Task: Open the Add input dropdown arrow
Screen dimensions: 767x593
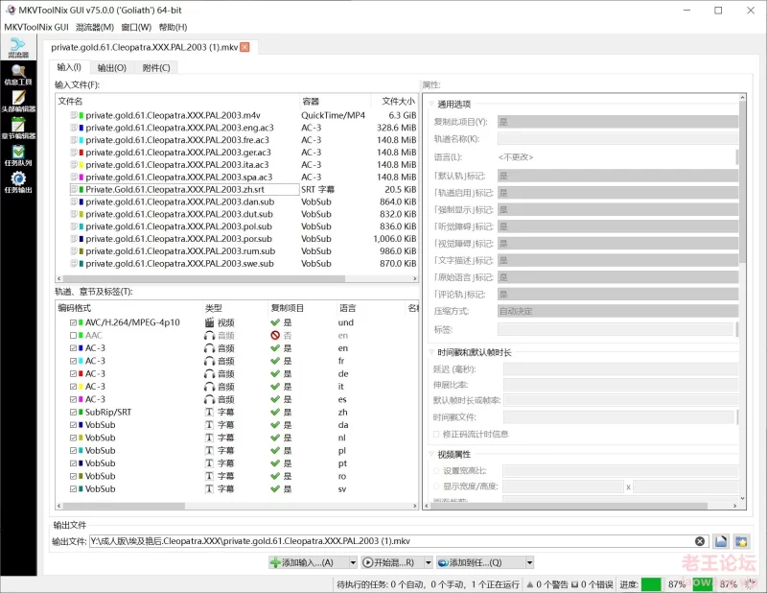Action: (x=353, y=562)
